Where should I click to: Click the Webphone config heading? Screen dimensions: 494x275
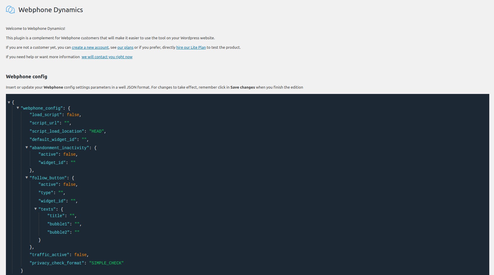pyautogui.click(x=27, y=77)
